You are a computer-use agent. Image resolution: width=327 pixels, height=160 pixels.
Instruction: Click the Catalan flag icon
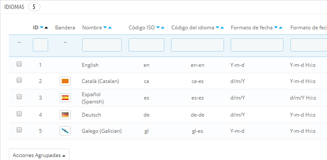click(x=65, y=81)
